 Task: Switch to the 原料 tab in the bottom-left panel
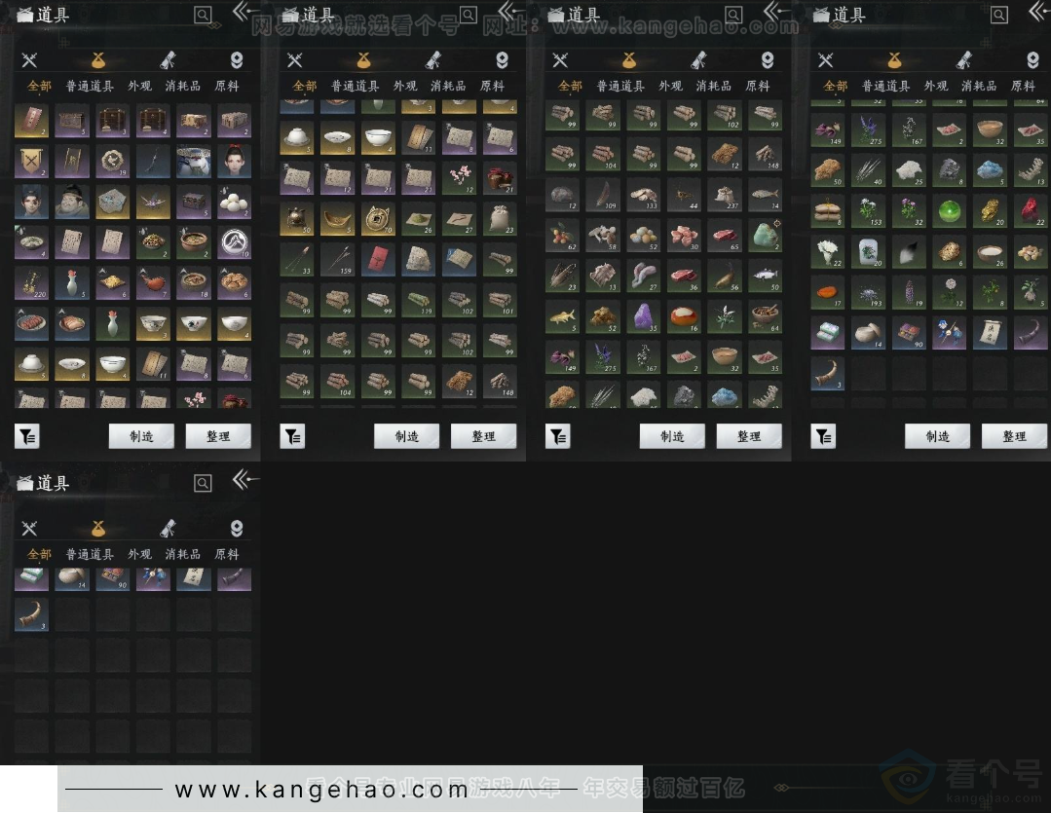[x=227, y=554]
